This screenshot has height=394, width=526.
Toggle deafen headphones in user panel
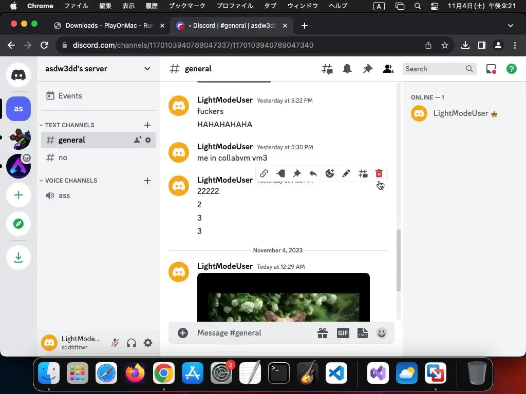click(x=131, y=343)
